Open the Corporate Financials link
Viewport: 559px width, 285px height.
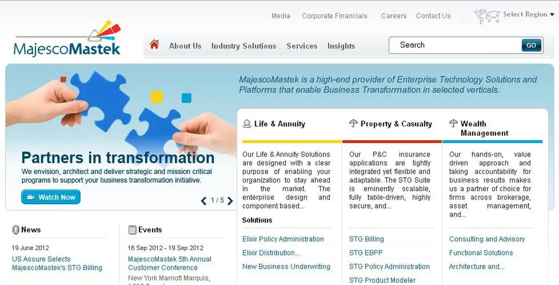click(x=334, y=16)
